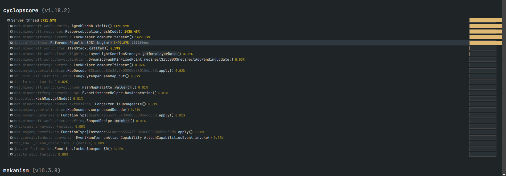Click the AgeableMob.<init>() percentage bar

[x=485, y=26]
